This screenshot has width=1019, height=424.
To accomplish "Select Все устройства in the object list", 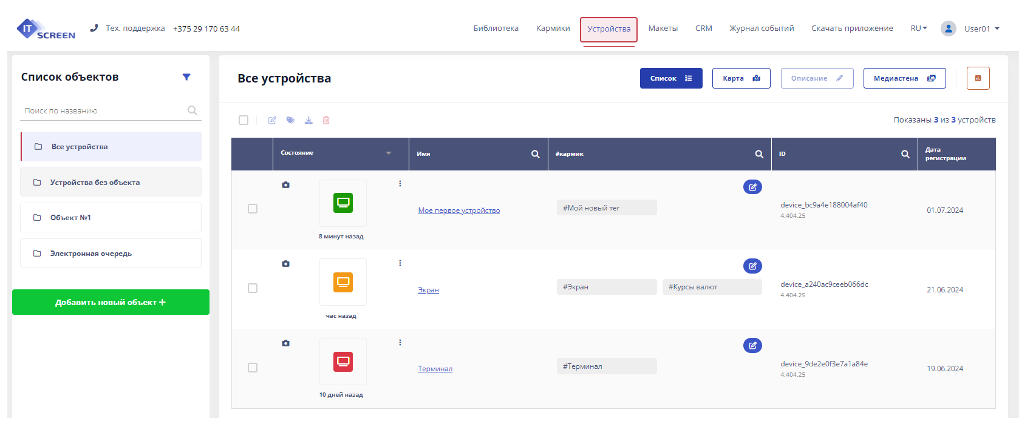I will coord(111,147).
